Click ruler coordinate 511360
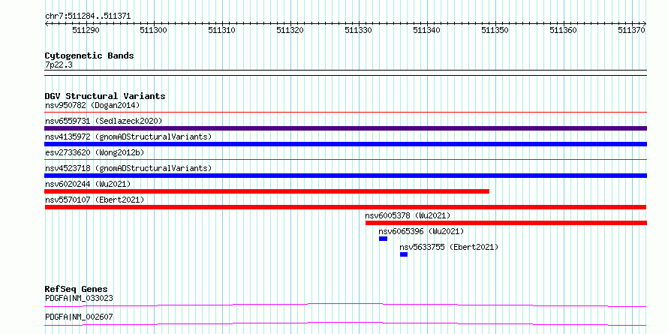Viewport: 668px width, 334px height. point(564,30)
